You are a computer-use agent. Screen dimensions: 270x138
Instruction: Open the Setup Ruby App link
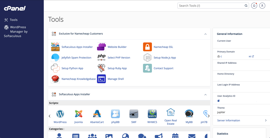click(117, 68)
